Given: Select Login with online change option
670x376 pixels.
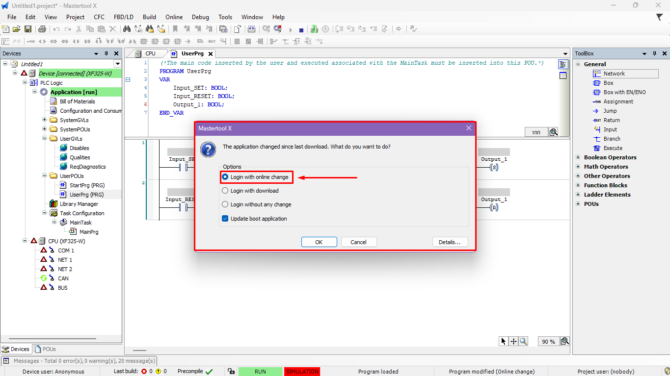Looking at the screenshot, I should click(225, 177).
